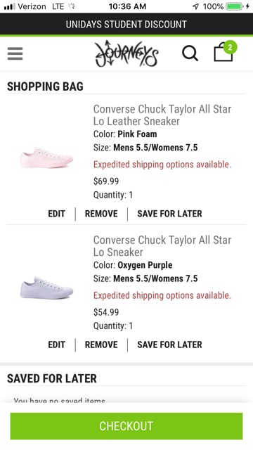Tap the battery icon in status bar
Screen dimensions: 253x450
pyautogui.click(x=235, y=6)
